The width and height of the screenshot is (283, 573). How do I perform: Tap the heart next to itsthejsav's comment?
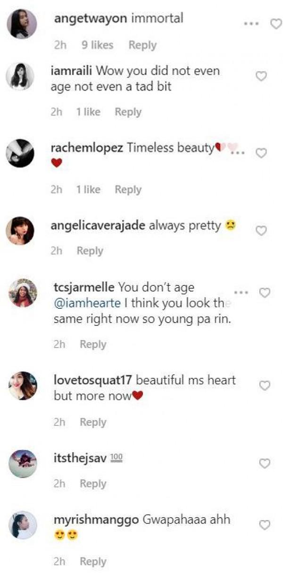265,464
